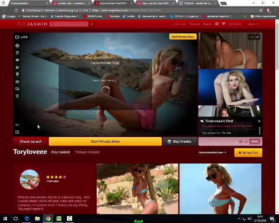Click the info icon in player sidebar
This screenshot has height=223, width=279.
click(x=17, y=46)
